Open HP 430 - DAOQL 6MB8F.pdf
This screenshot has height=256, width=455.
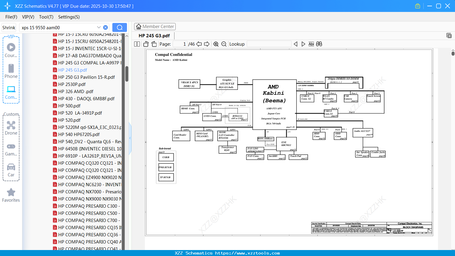point(84,98)
